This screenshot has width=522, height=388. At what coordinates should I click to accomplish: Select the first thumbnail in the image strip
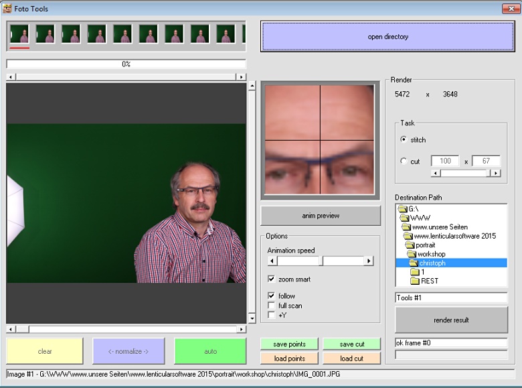point(19,34)
